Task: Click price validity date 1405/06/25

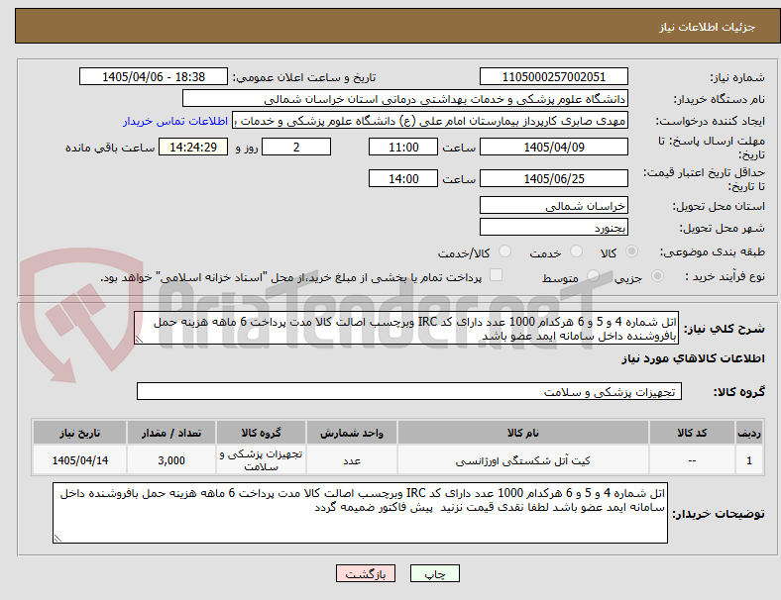Action: [553, 178]
